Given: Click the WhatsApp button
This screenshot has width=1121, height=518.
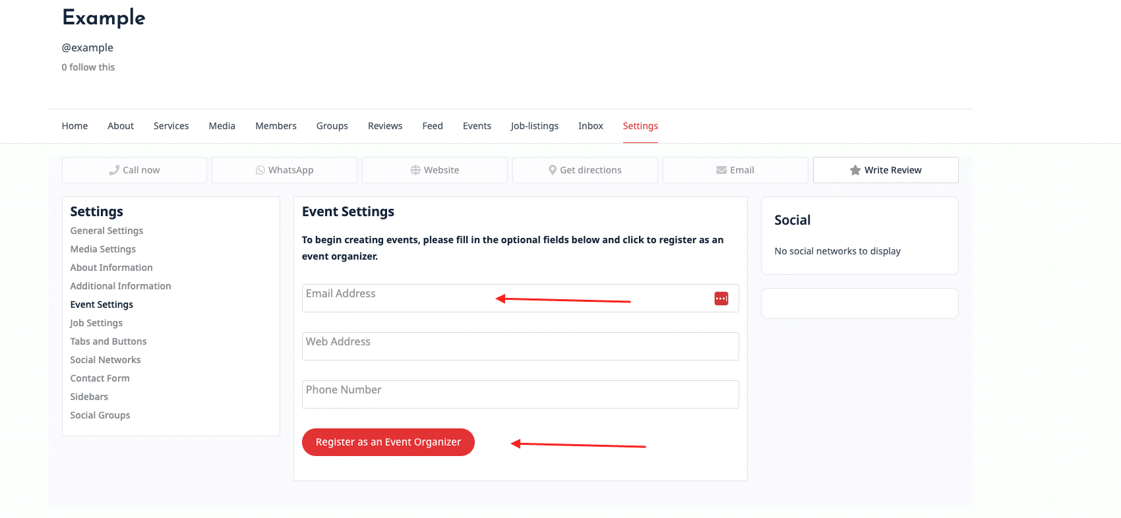Looking at the screenshot, I should [284, 170].
